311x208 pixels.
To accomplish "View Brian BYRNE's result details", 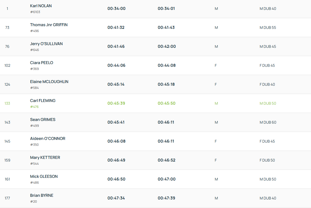I will [x=42, y=195].
